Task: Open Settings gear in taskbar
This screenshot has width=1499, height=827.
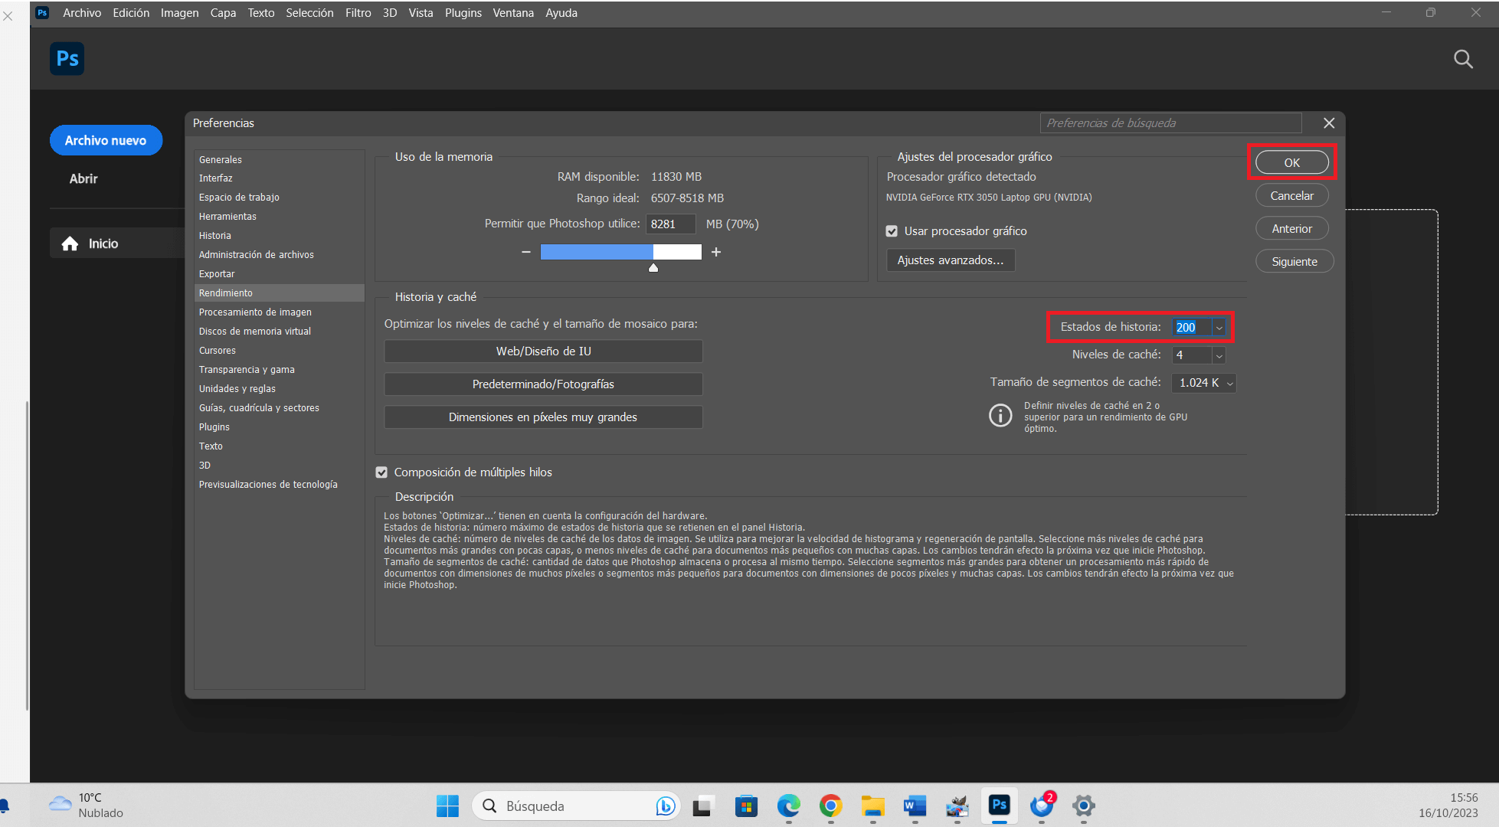Action: tap(1083, 806)
